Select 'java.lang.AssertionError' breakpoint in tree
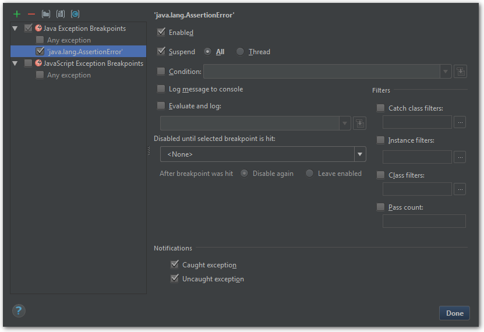Screen dimensions: 484x332 click(84, 52)
